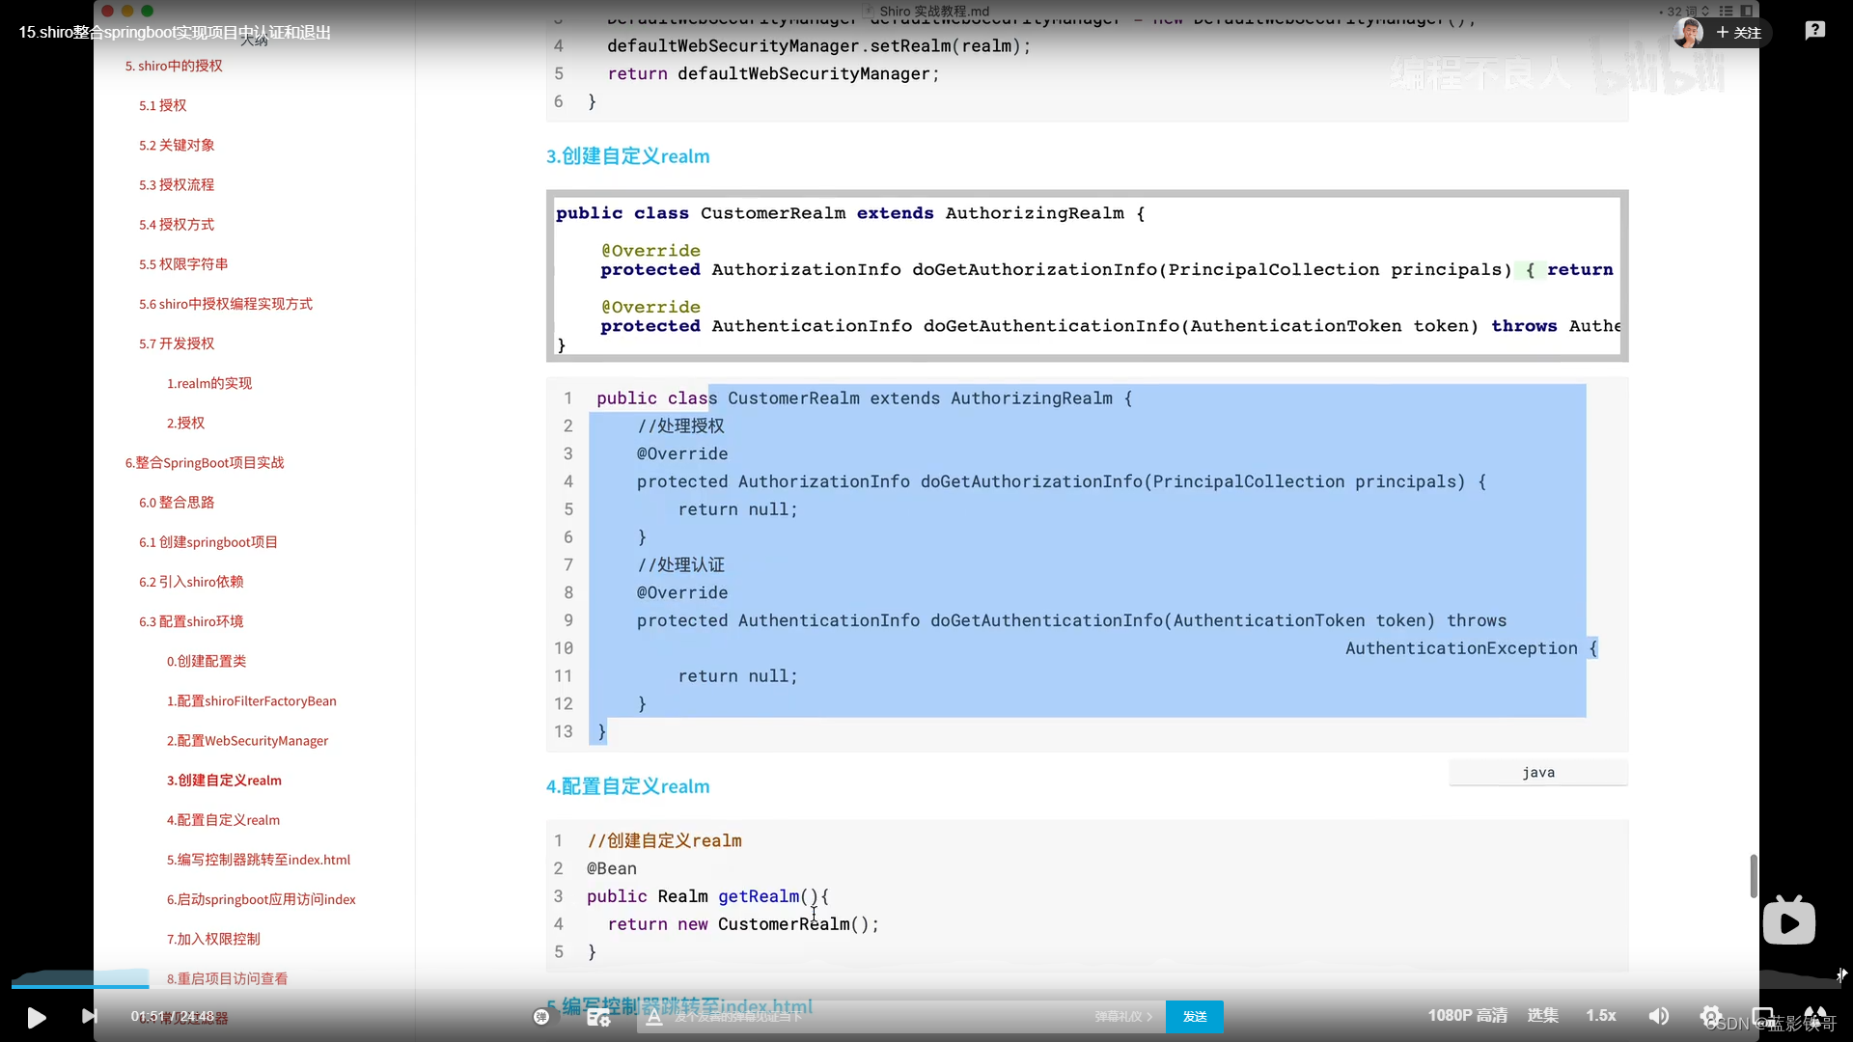Open the player settings gear
1853x1042 pixels.
[x=1710, y=1016]
